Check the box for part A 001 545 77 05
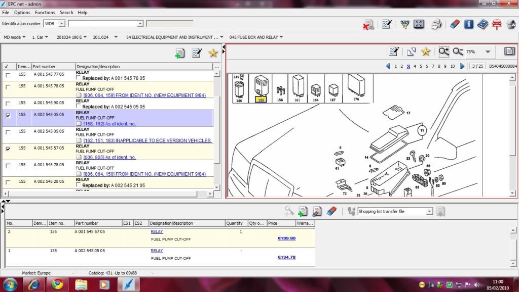This screenshot has width=519, height=292. [7, 75]
